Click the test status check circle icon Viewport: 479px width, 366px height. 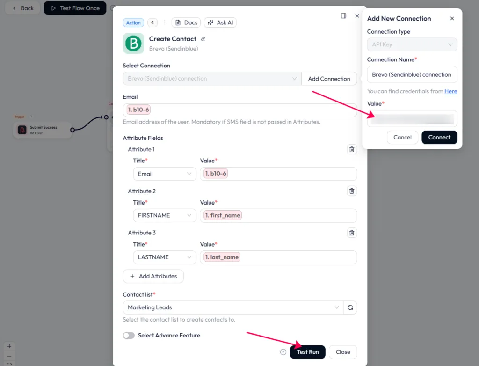283,352
